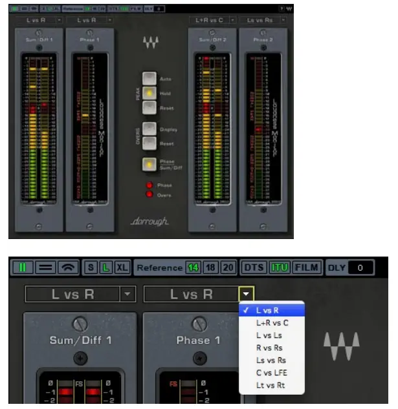The width and height of the screenshot is (398, 409).
Task: Click the DLY value field showing 0
Action: [360, 268]
